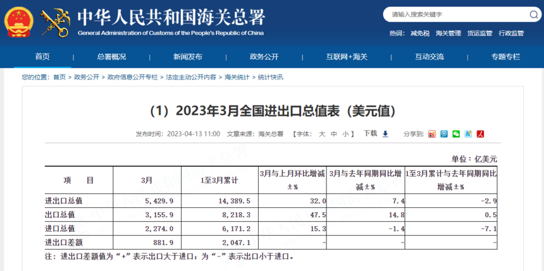544x271 pixels.
Task: Click the 单位：亿美元 unit label
Action: [474, 159]
